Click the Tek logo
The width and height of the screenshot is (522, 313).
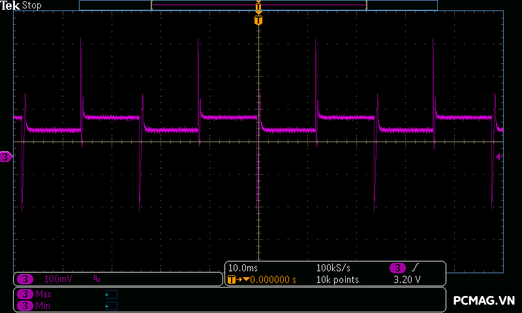click(10, 5)
